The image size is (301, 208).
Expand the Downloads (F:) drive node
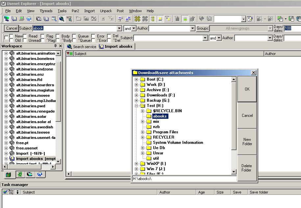pos(137,95)
